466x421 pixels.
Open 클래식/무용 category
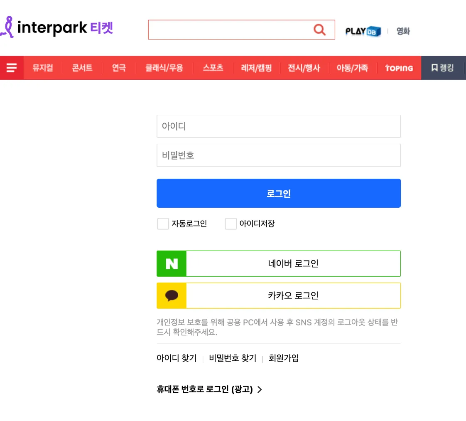(164, 68)
